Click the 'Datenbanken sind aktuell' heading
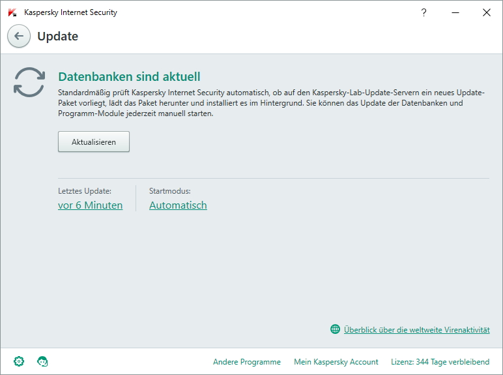The height and width of the screenshot is (375, 503). [129, 77]
